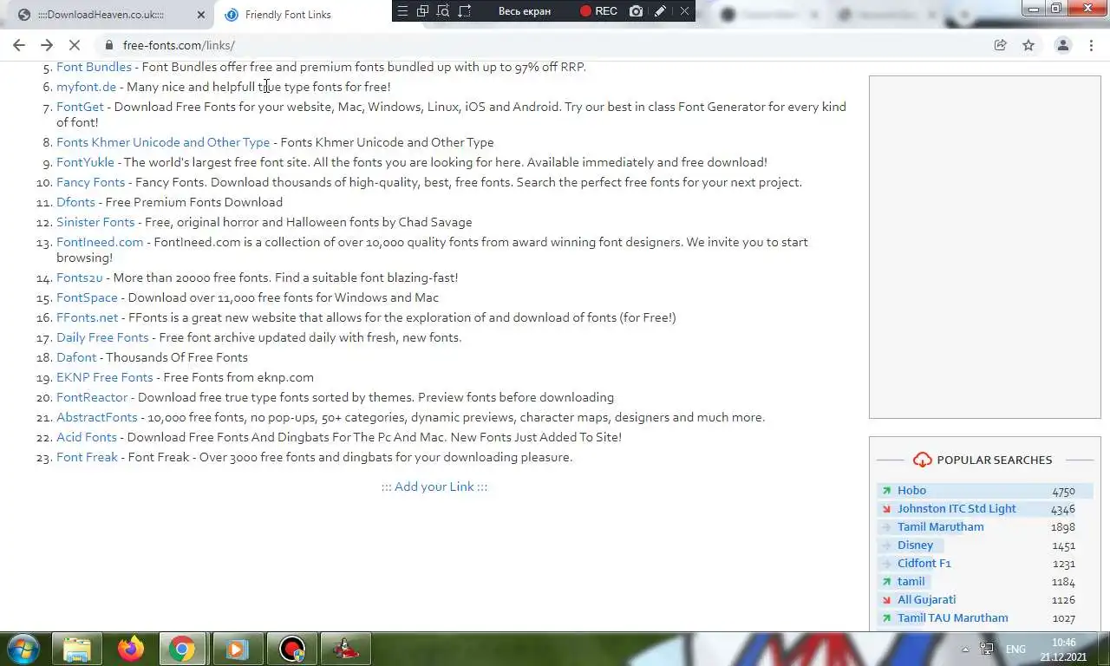Select Disney in popular searches
Screen dimensions: 1110x666
click(915, 545)
